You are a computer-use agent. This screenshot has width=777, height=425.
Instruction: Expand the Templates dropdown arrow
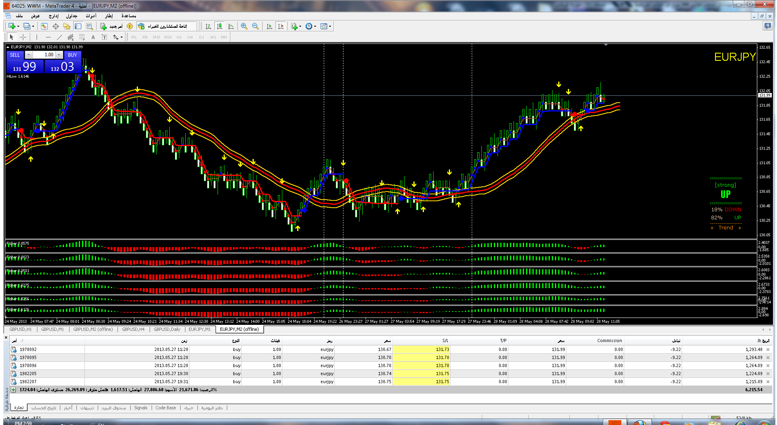point(330,26)
